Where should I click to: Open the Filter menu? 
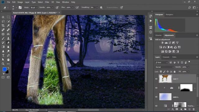pos(47,2)
